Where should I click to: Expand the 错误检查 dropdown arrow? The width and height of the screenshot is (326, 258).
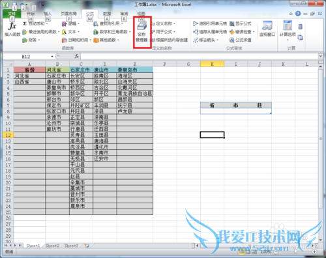(254, 32)
